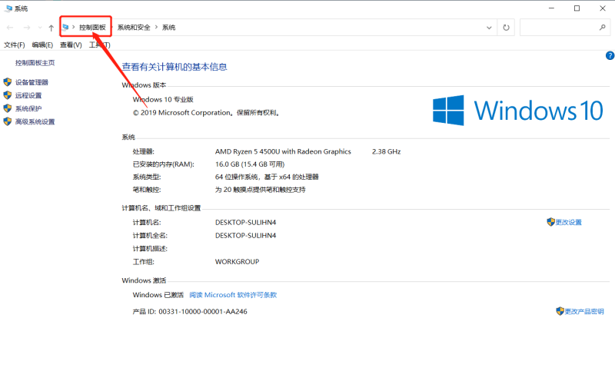
Task: Click Windows 10 专业版 text
Action: pyautogui.click(x=163, y=100)
